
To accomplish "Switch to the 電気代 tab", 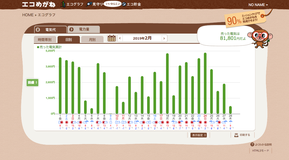I will (50, 30).
